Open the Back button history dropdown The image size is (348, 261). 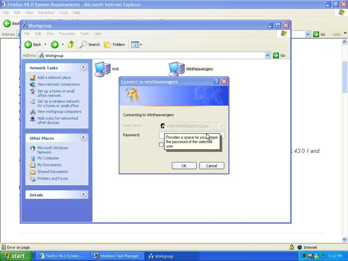click(45, 45)
